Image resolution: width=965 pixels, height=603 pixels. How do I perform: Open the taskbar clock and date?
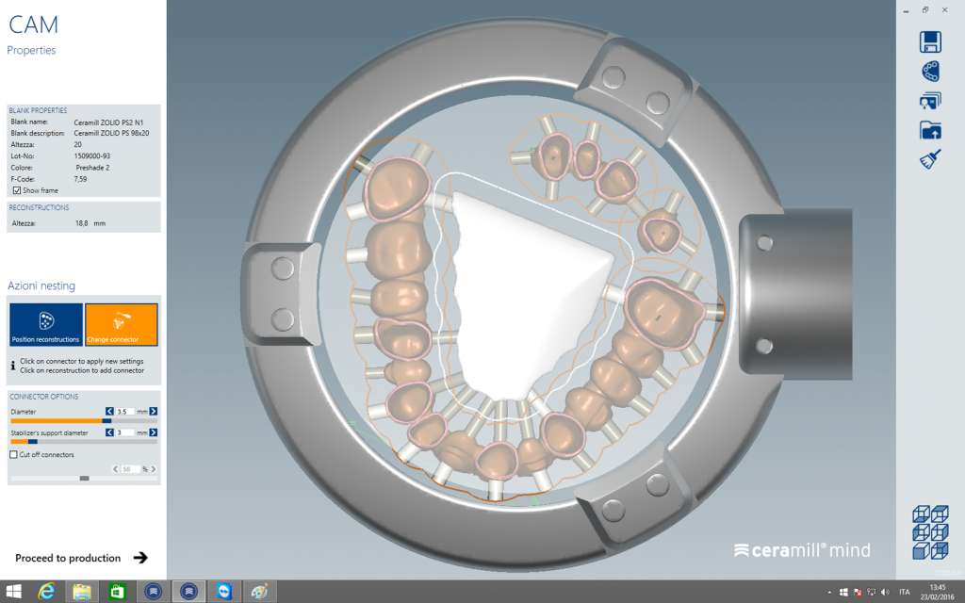tap(938, 592)
